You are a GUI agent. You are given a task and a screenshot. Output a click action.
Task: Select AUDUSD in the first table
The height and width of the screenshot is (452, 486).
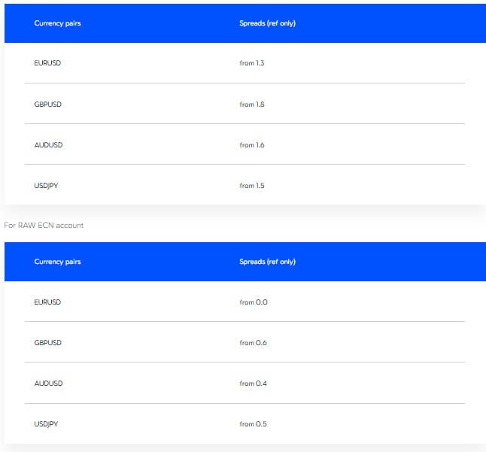(48, 144)
